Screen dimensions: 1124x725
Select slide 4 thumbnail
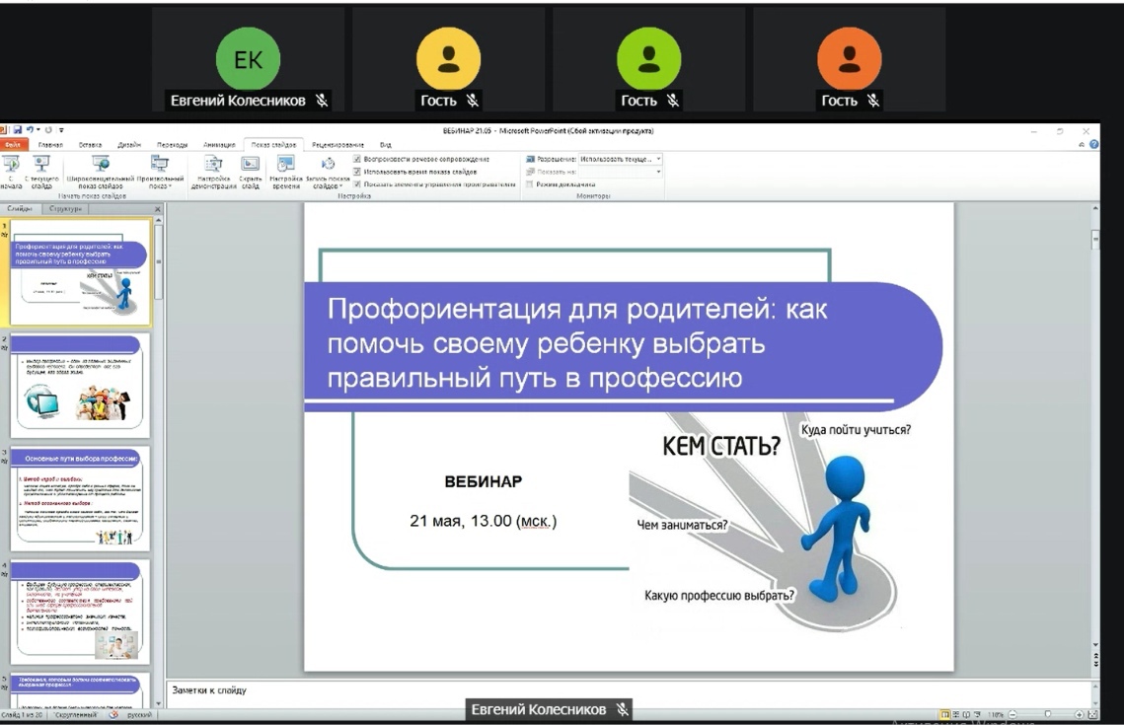point(80,612)
